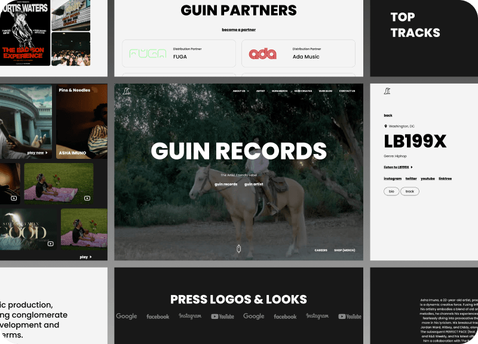Click the play link below the video grid
This screenshot has height=344, width=478.
pyautogui.click(x=85, y=257)
